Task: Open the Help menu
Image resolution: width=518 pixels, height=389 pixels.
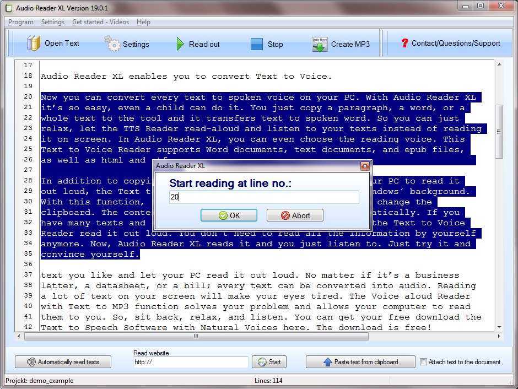Action: [143, 22]
